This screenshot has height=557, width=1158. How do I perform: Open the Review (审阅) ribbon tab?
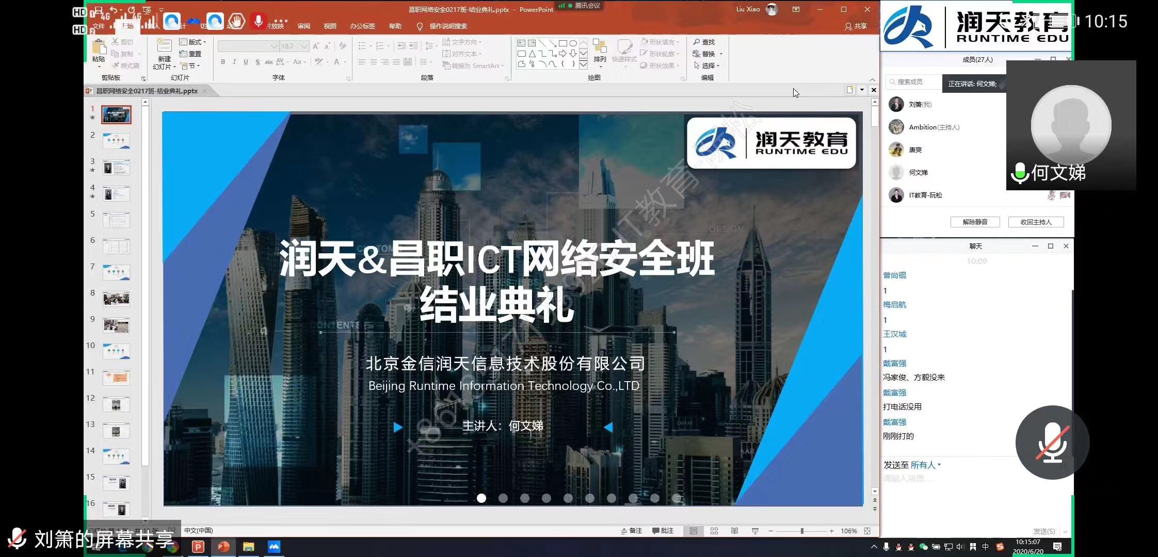tap(303, 26)
